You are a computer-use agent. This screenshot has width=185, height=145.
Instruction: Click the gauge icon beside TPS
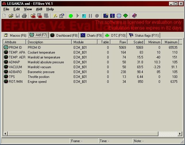coord(6,77)
